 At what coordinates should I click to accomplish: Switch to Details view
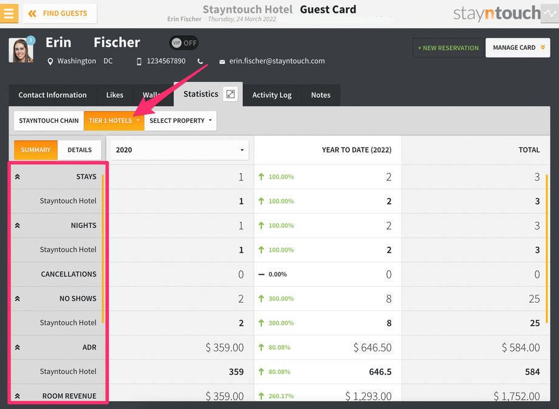(80, 150)
